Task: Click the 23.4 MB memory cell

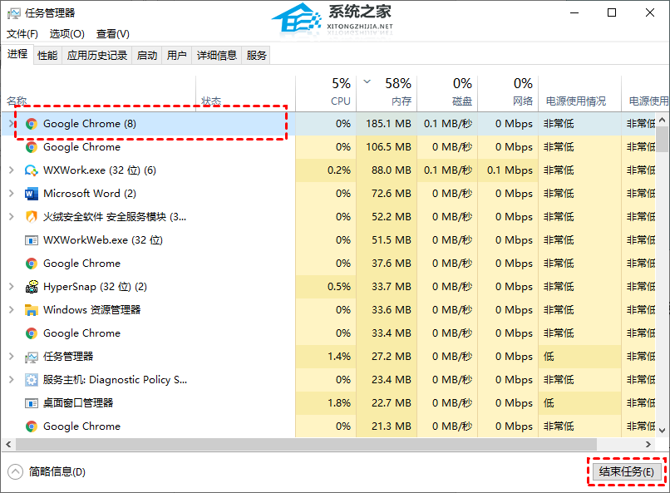Action: click(x=387, y=380)
